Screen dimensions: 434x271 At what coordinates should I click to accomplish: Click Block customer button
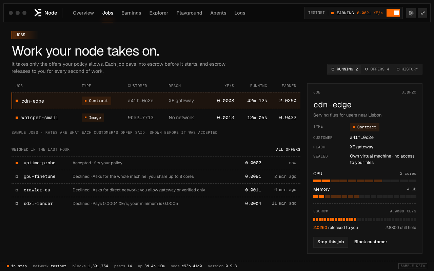pyautogui.click(x=371, y=242)
